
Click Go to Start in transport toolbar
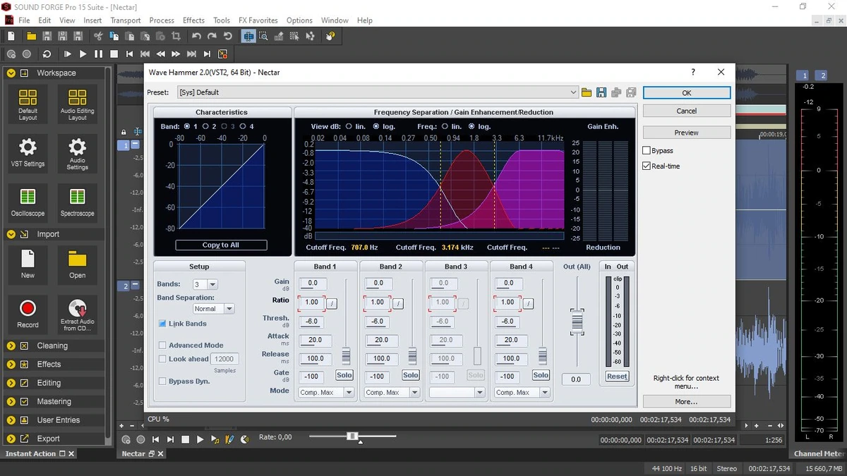point(129,54)
